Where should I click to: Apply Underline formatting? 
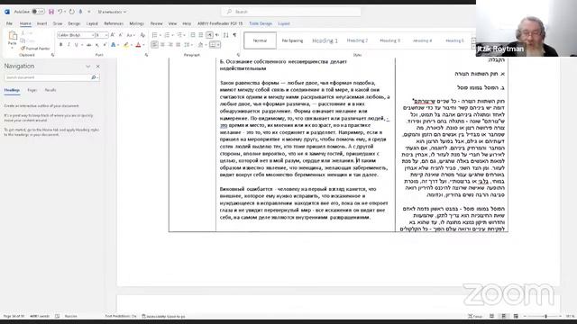pyautogui.click(x=76, y=45)
